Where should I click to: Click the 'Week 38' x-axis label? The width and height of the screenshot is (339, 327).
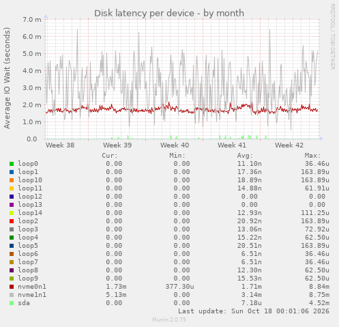click(60, 145)
